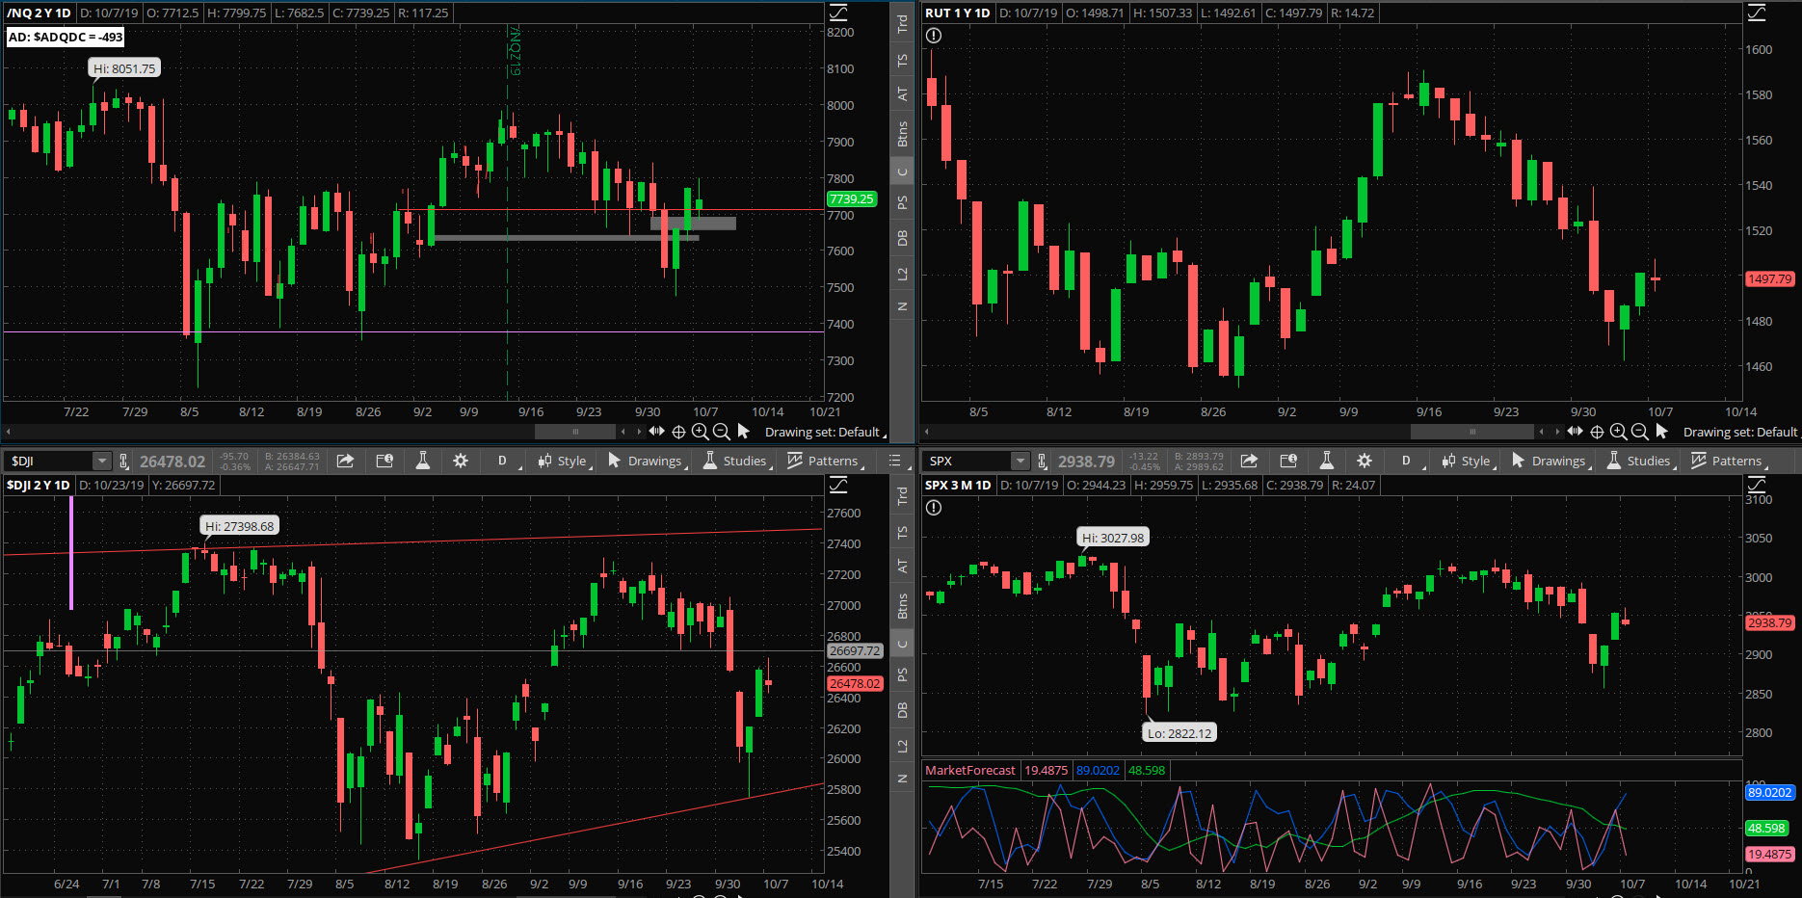Viewport: 1802px width, 898px height.
Task: Click the expand time axis icon below the RUT chart
Action: [x=1575, y=432]
